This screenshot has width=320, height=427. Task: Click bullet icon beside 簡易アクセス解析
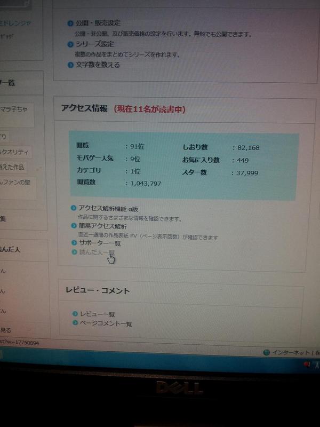click(x=74, y=226)
